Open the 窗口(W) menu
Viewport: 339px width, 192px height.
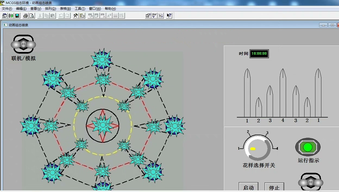pyautogui.click(x=95, y=9)
